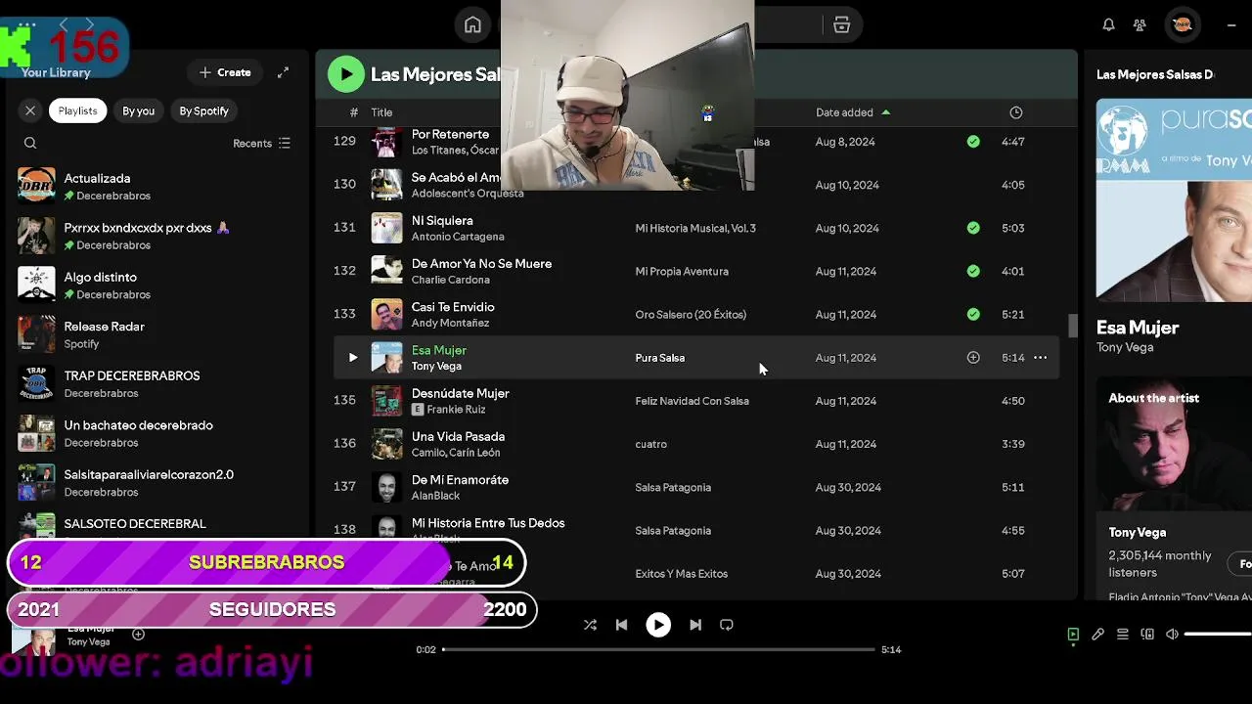Open the What's New notifications bell

(1108, 25)
